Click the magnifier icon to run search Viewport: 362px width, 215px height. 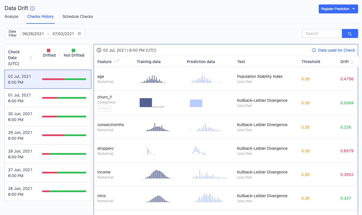tap(350, 33)
